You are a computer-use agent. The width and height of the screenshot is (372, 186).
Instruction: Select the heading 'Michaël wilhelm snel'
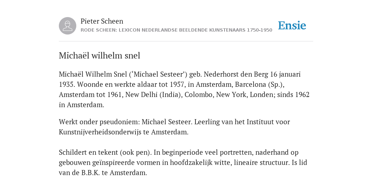tap(100, 56)
